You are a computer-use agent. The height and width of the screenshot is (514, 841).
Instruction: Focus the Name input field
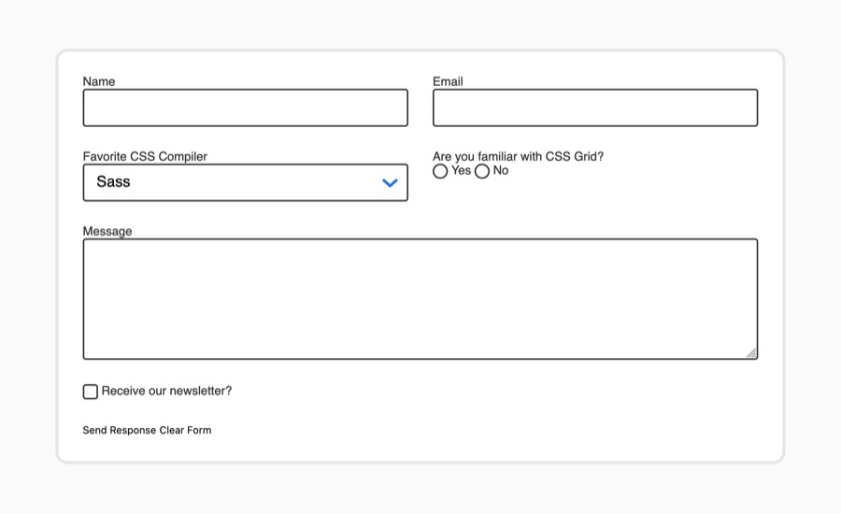(245, 107)
